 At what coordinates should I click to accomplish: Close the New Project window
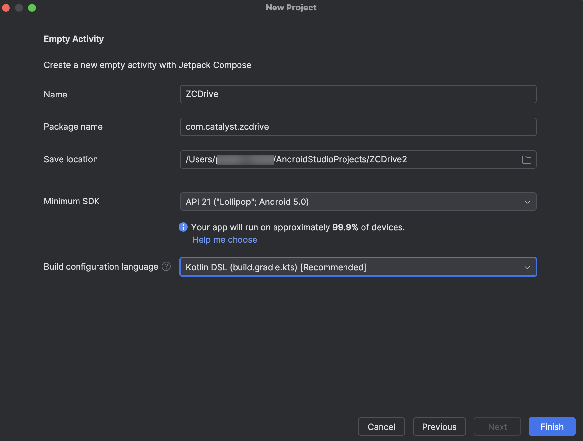(6, 8)
